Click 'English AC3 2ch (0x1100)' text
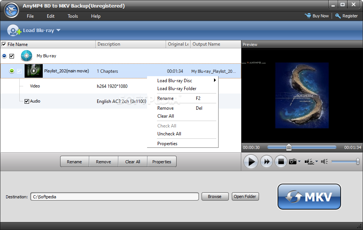Viewport: 363px width, 230px height. 121,101
